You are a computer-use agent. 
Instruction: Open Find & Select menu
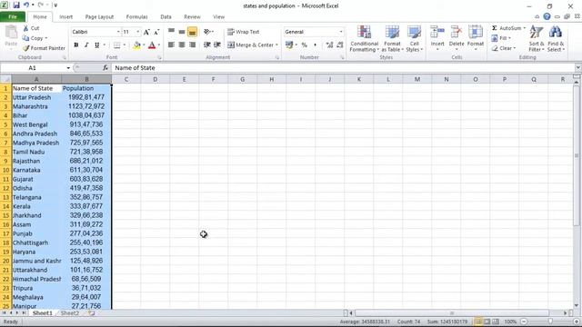tap(556, 39)
